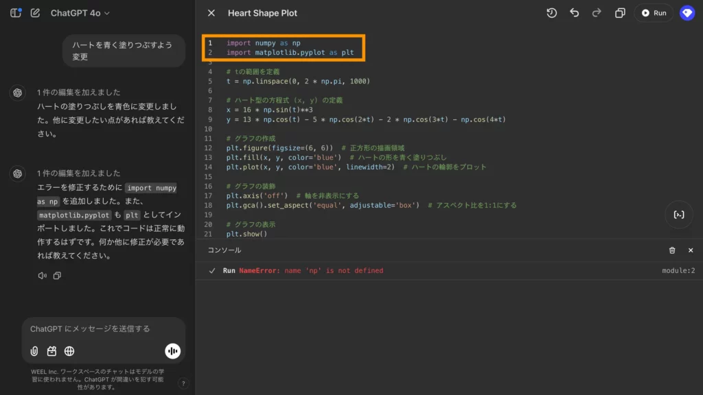Run the Python code
Image resolution: width=703 pixels, height=395 pixels.
point(653,13)
